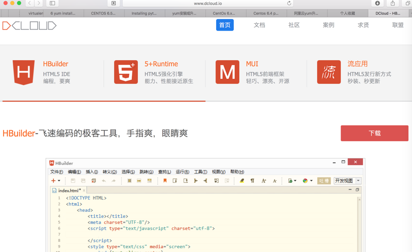Switch to the 'Installing pyt...' tab
The width and height of the screenshot is (412, 252).
point(144,13)
